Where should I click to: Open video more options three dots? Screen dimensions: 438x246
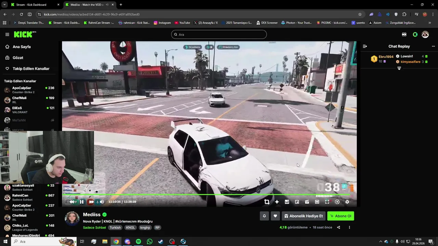pos(349,228)
